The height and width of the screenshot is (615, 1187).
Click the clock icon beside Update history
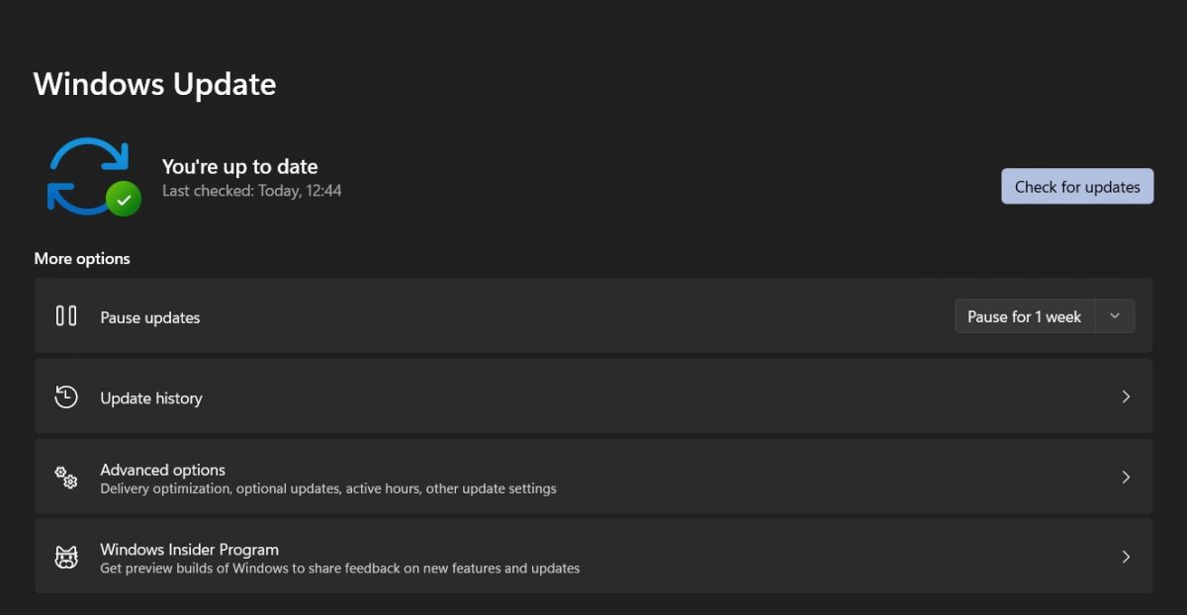[65, 396]
